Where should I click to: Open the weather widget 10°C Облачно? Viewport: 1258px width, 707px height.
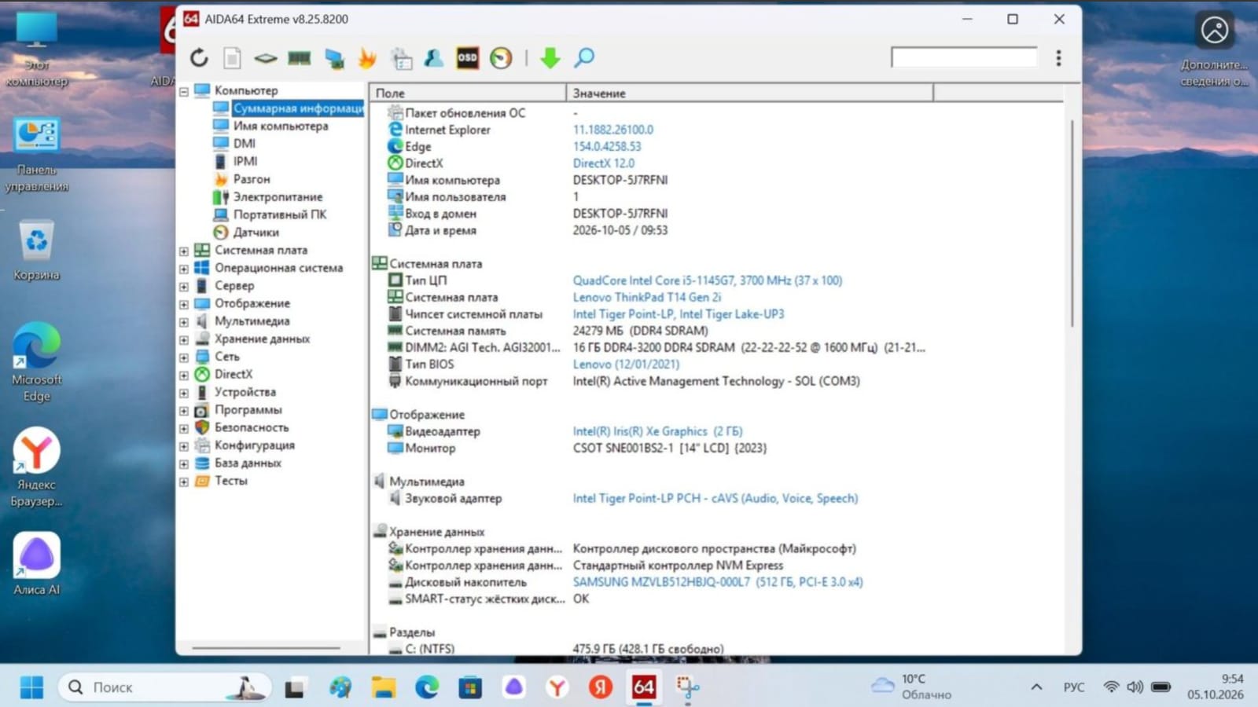(x=912, y=687)
